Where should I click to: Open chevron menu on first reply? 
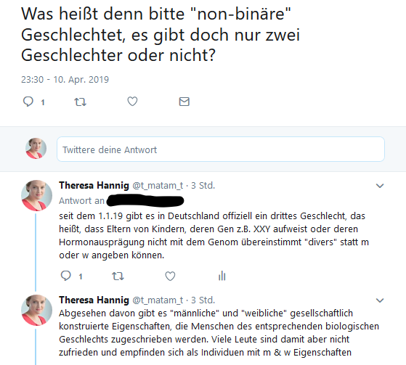point(380,186)
